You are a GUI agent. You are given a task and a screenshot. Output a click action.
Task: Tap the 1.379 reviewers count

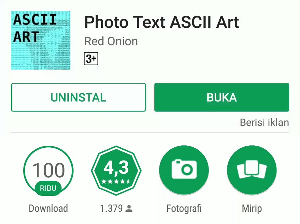[x=111, y=208]
